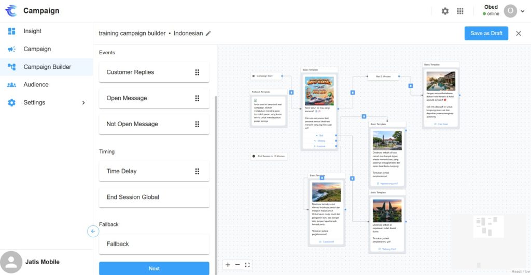Select the Fallback Template node
The height and width of the screenshot is (275, 531).
[x=268, y=109]
